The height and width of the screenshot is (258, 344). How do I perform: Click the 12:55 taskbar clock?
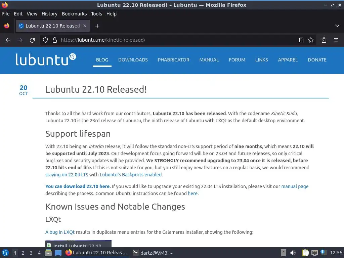pos(336,253)
